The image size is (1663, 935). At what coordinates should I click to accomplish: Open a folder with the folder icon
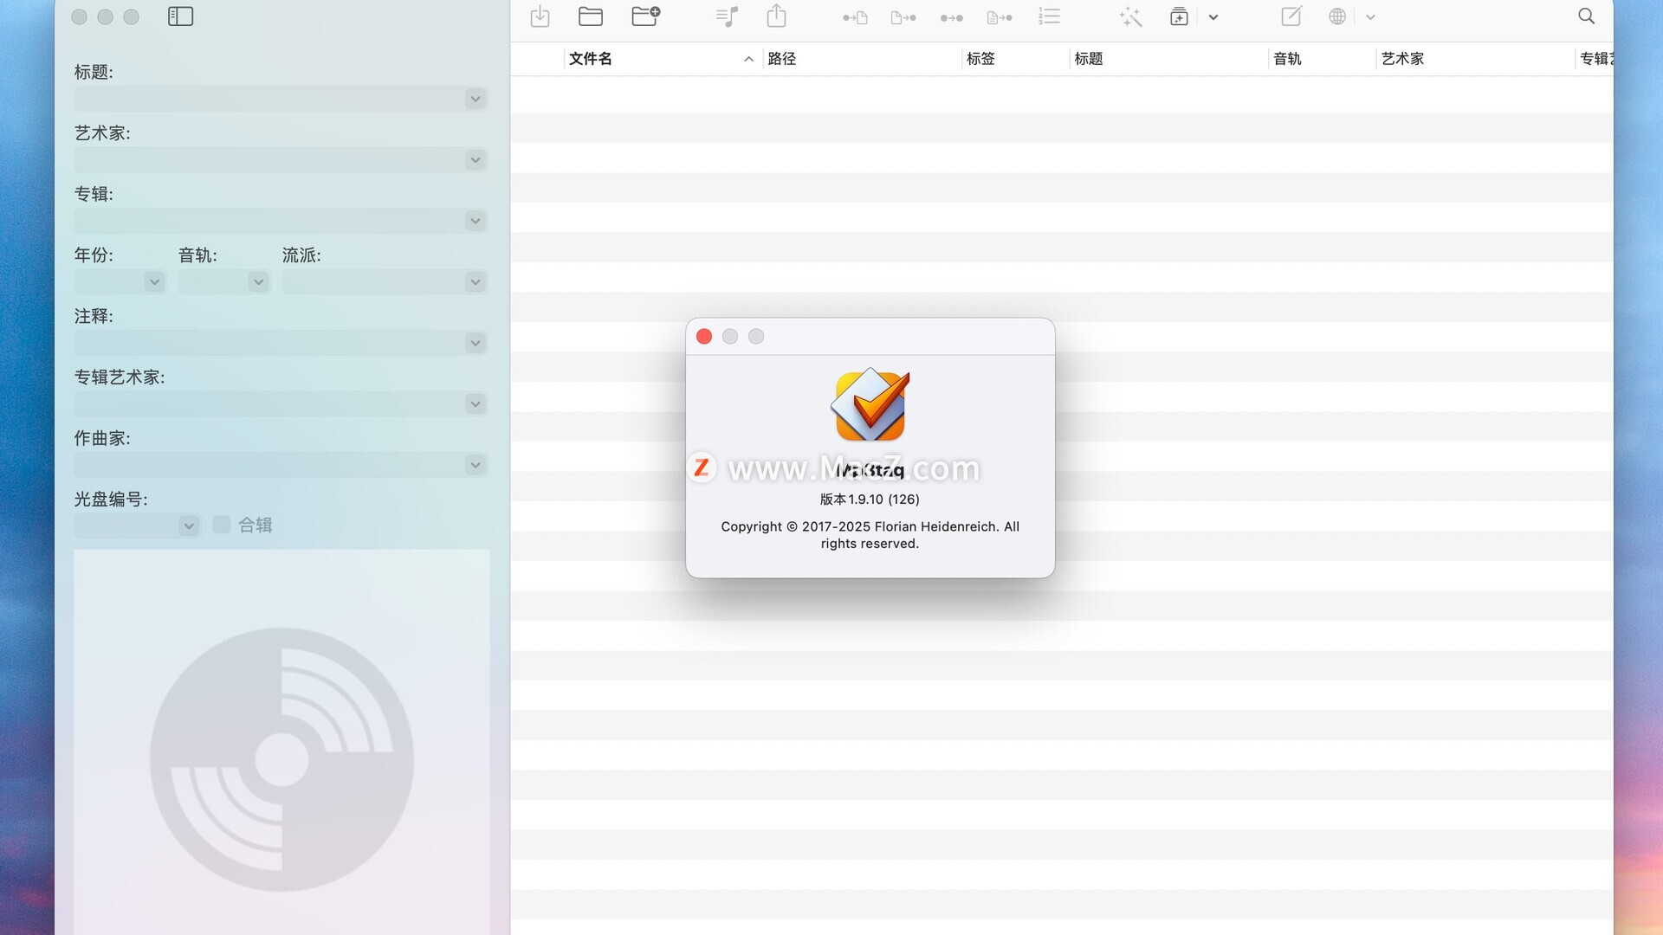(x=591, y=16)
